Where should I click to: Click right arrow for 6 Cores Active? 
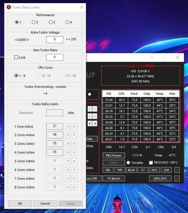[x=74, y=170]
